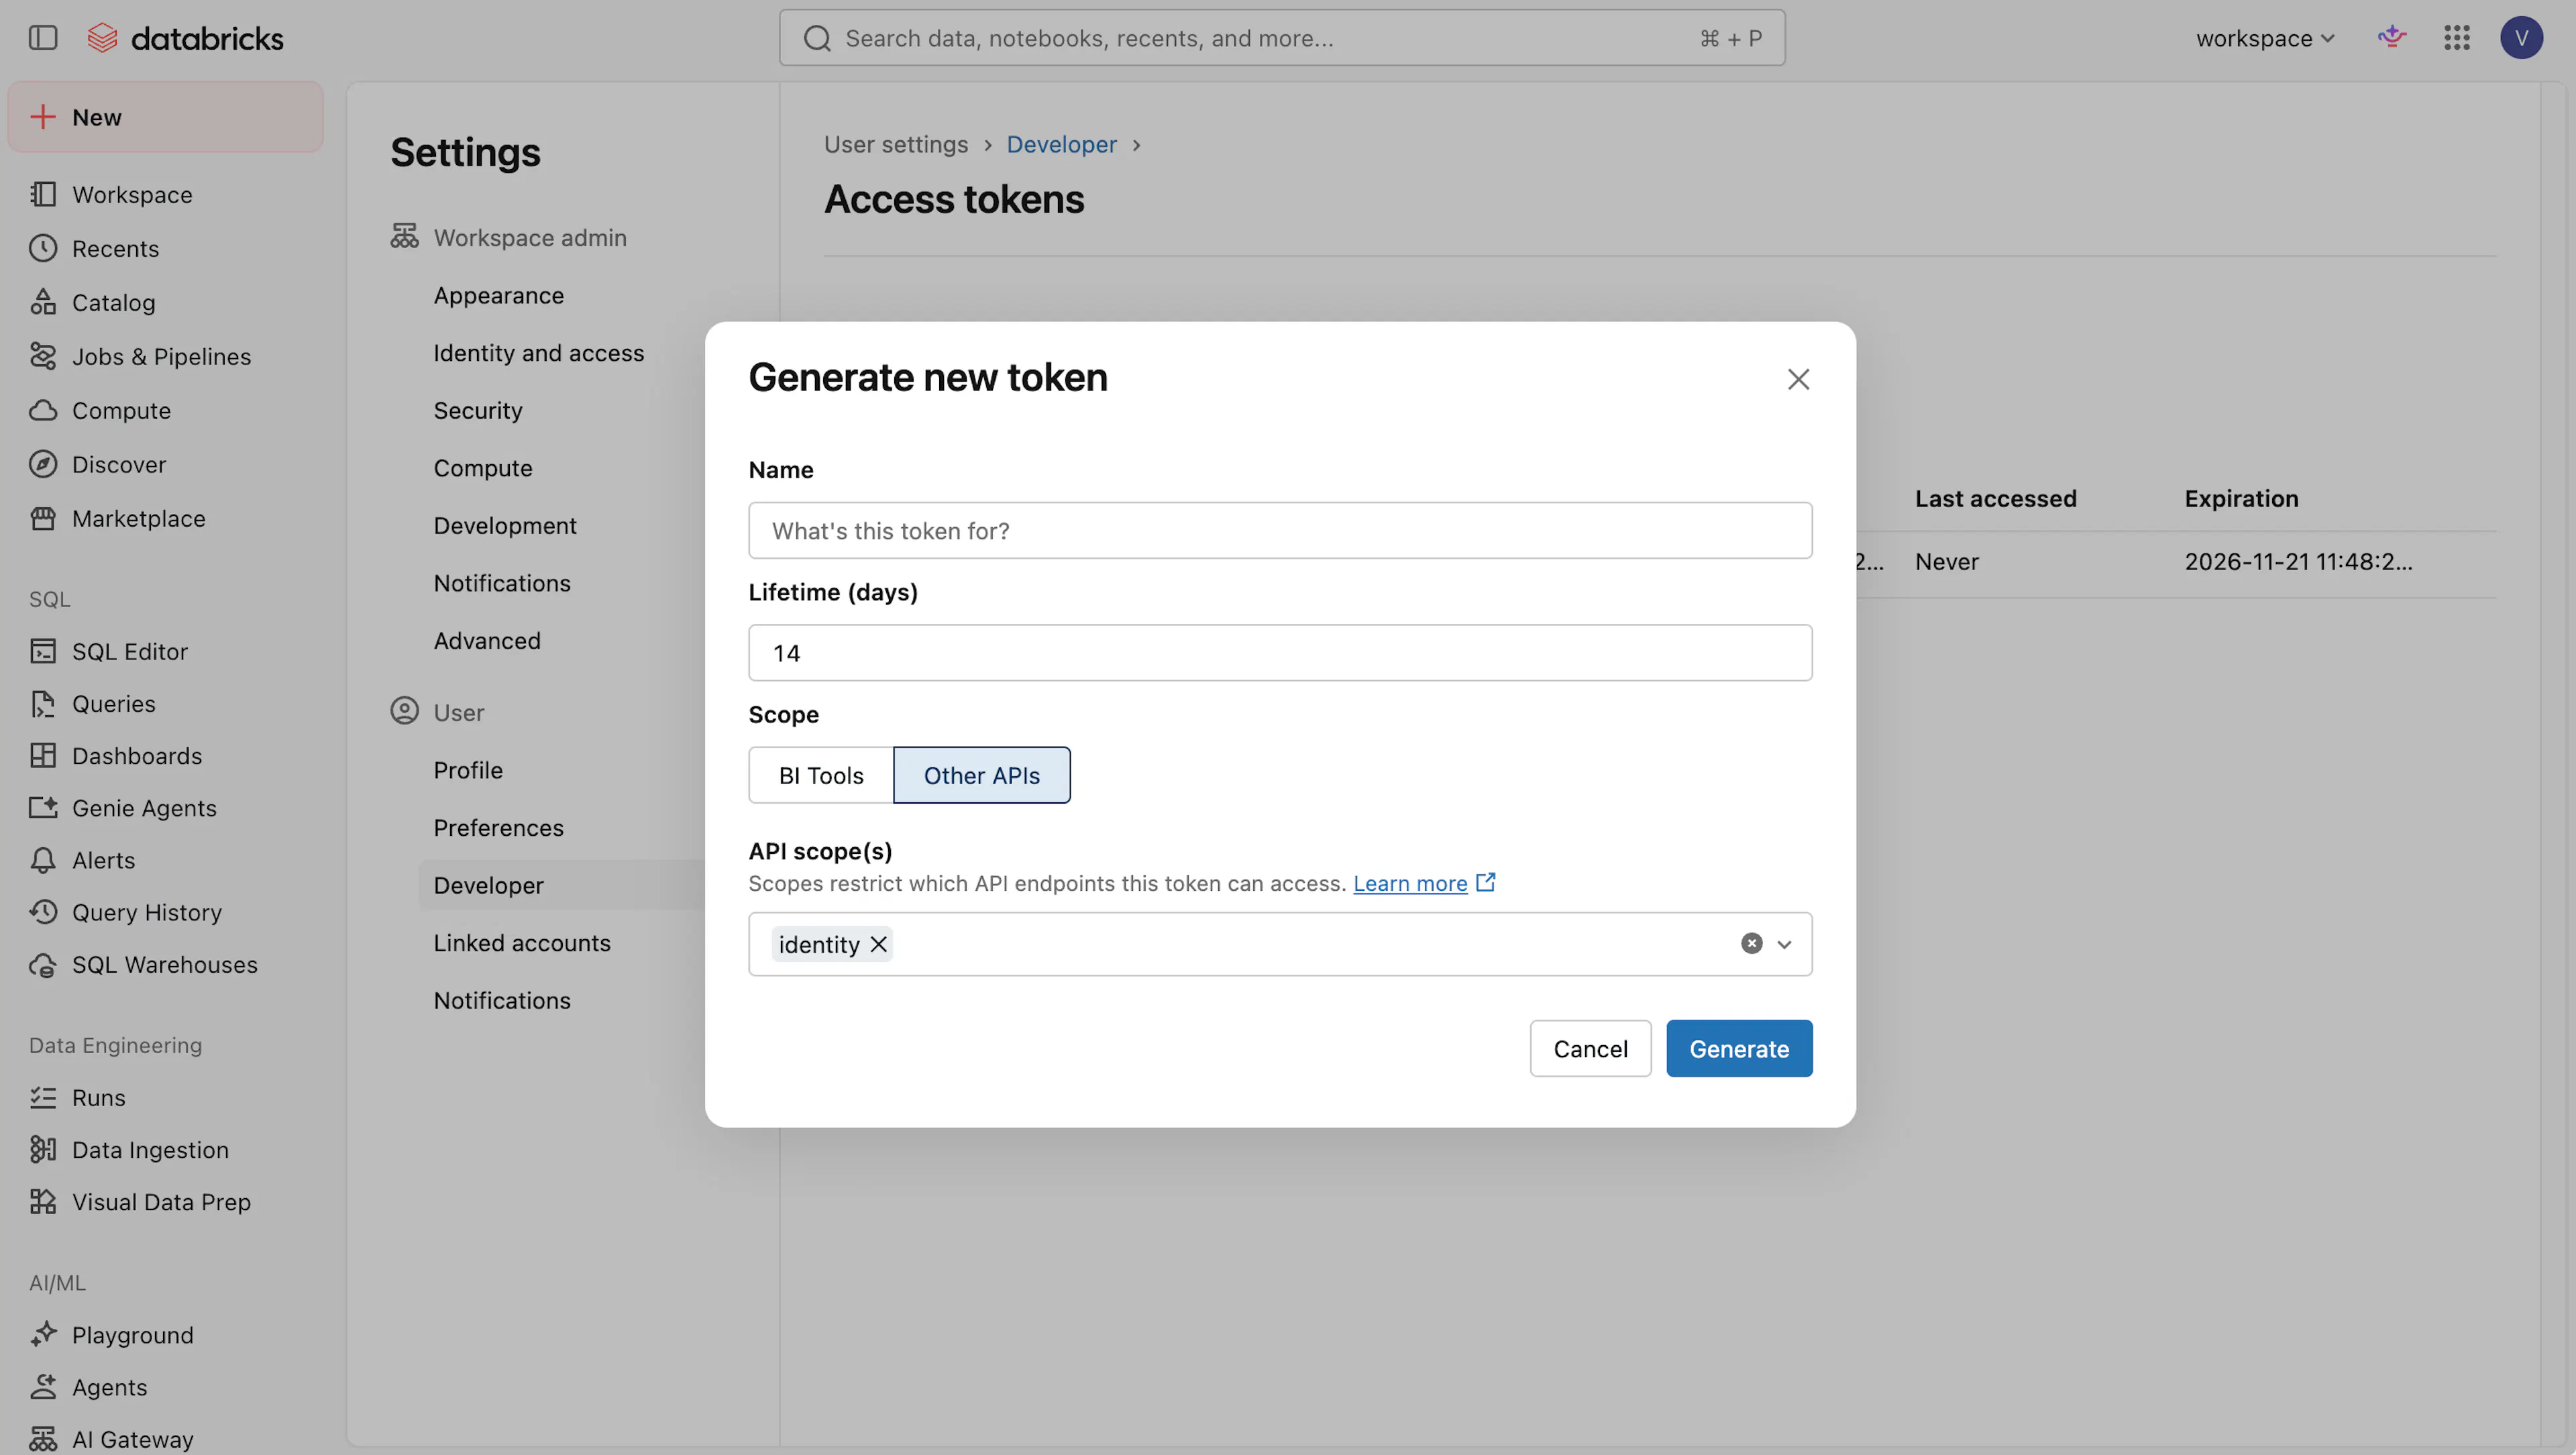
Task: Click the user avatar V icon
Action: pos(2521,38)
